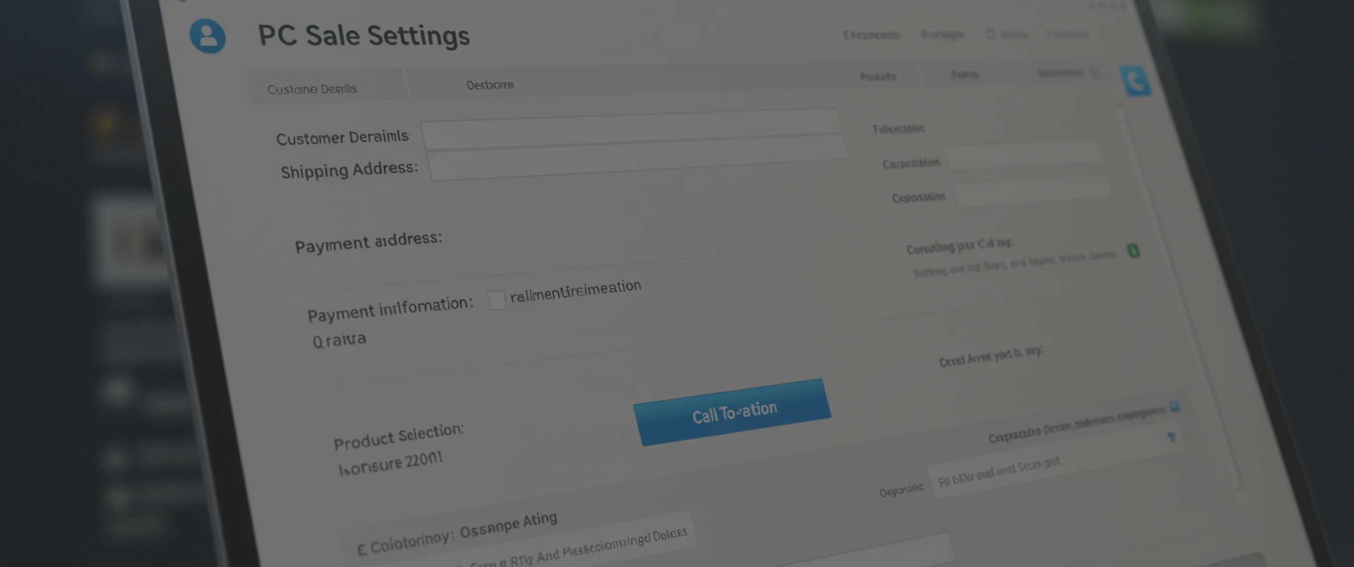Click the small blue document icon

pos(1174,407)
